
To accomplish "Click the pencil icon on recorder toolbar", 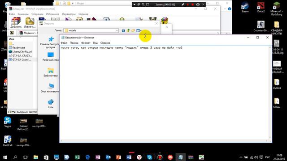I will tap(183, 4).
